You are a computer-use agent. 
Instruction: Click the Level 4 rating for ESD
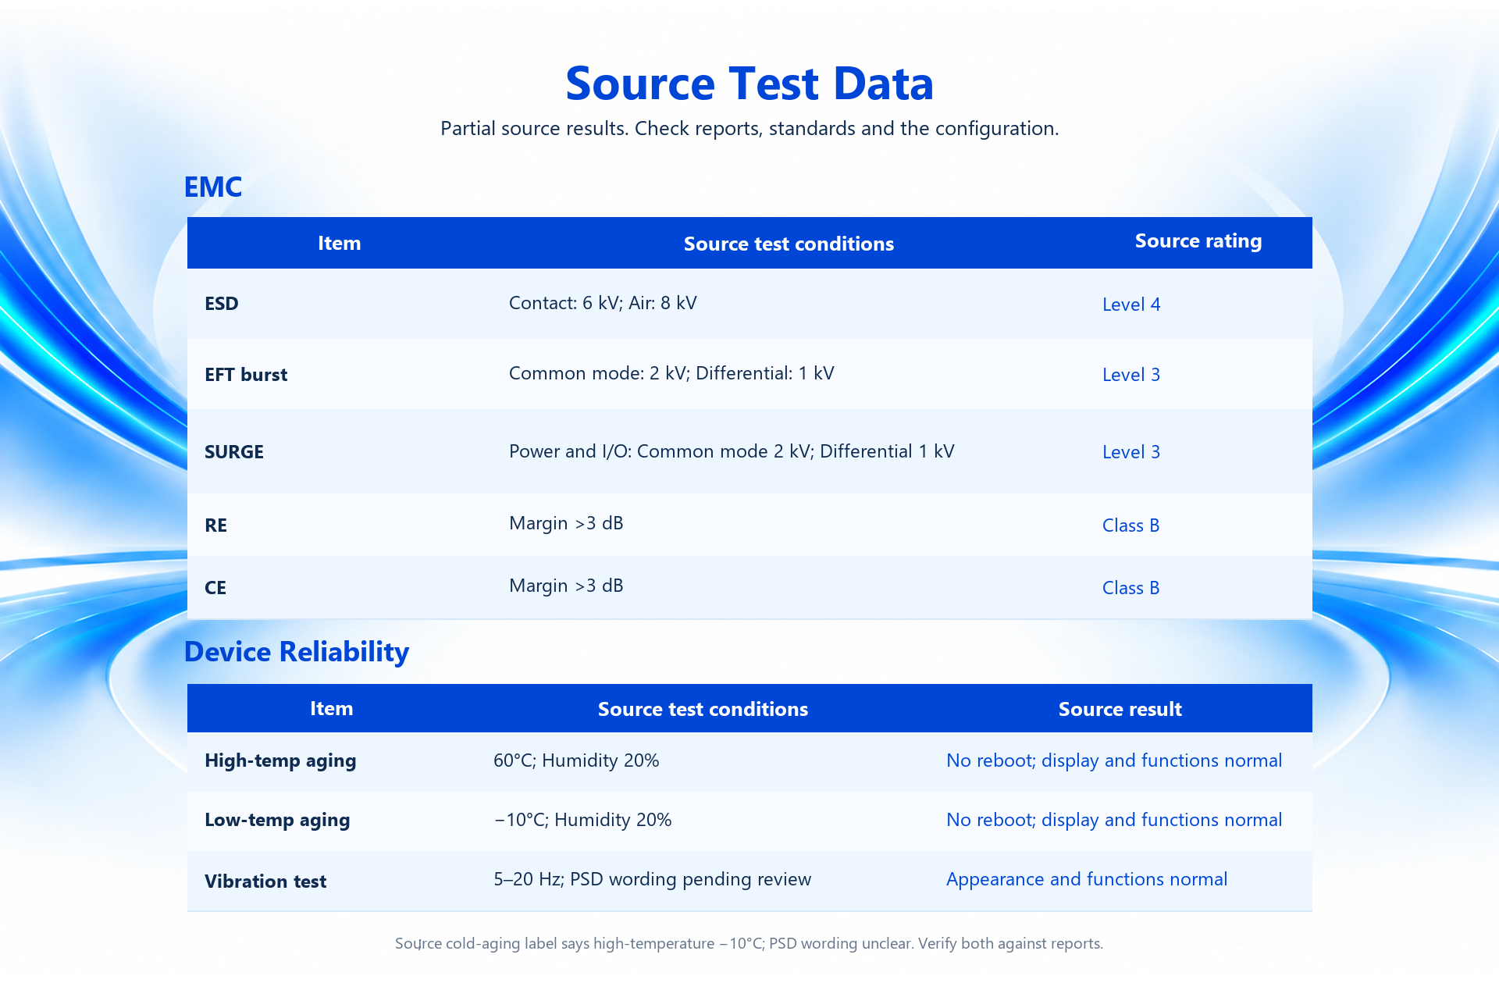[1130, 305]
